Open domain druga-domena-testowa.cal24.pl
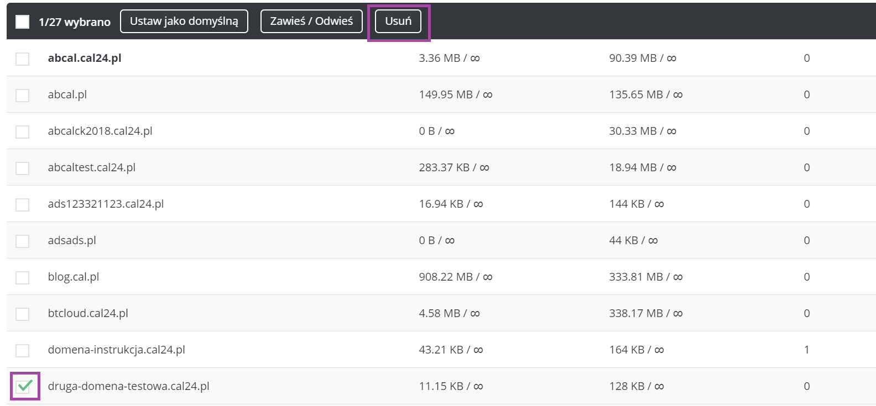The width and height of the screenshot is (876, 406). [x=129, y=386]
